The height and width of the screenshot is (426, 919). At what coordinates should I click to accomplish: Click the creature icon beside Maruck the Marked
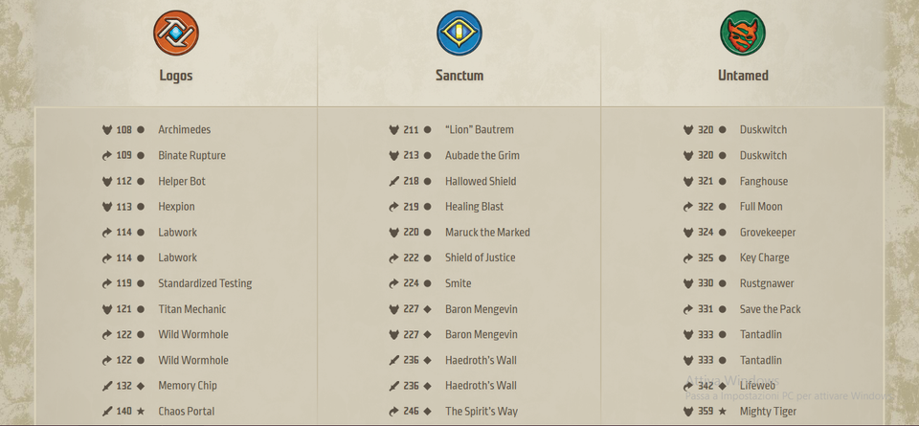pyautogui.click(x=393, y=233)
